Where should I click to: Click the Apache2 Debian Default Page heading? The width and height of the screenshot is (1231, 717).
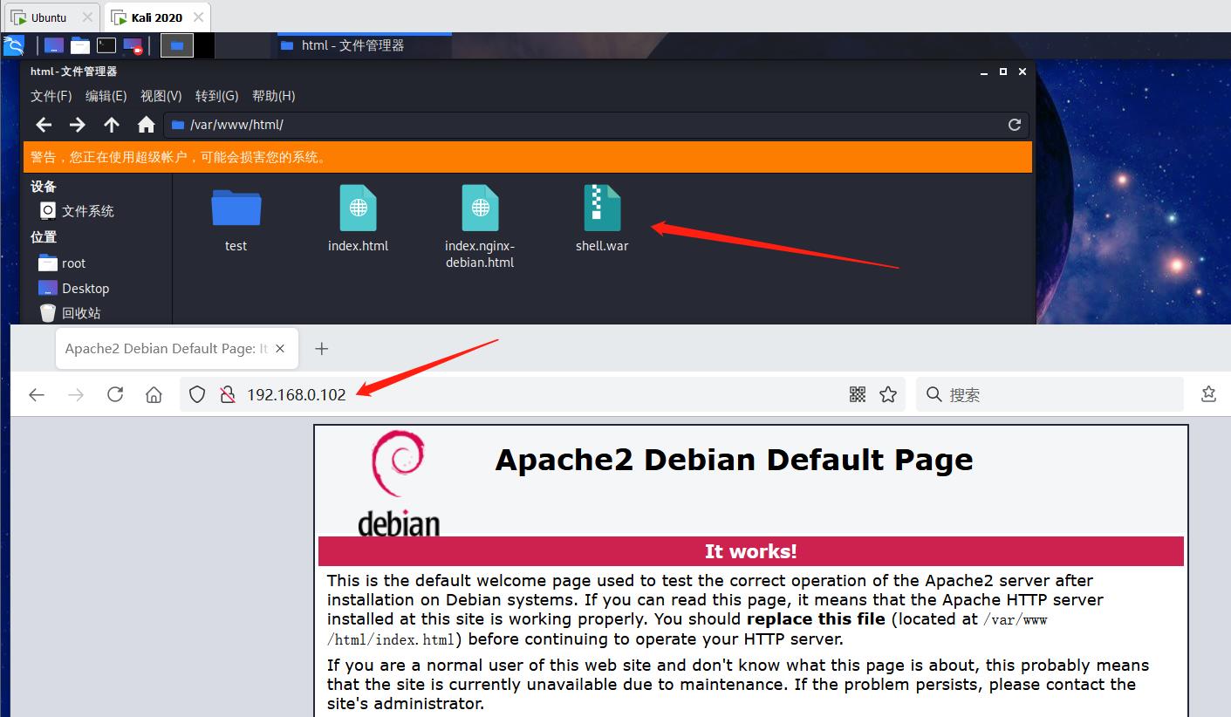coord(734,460)
